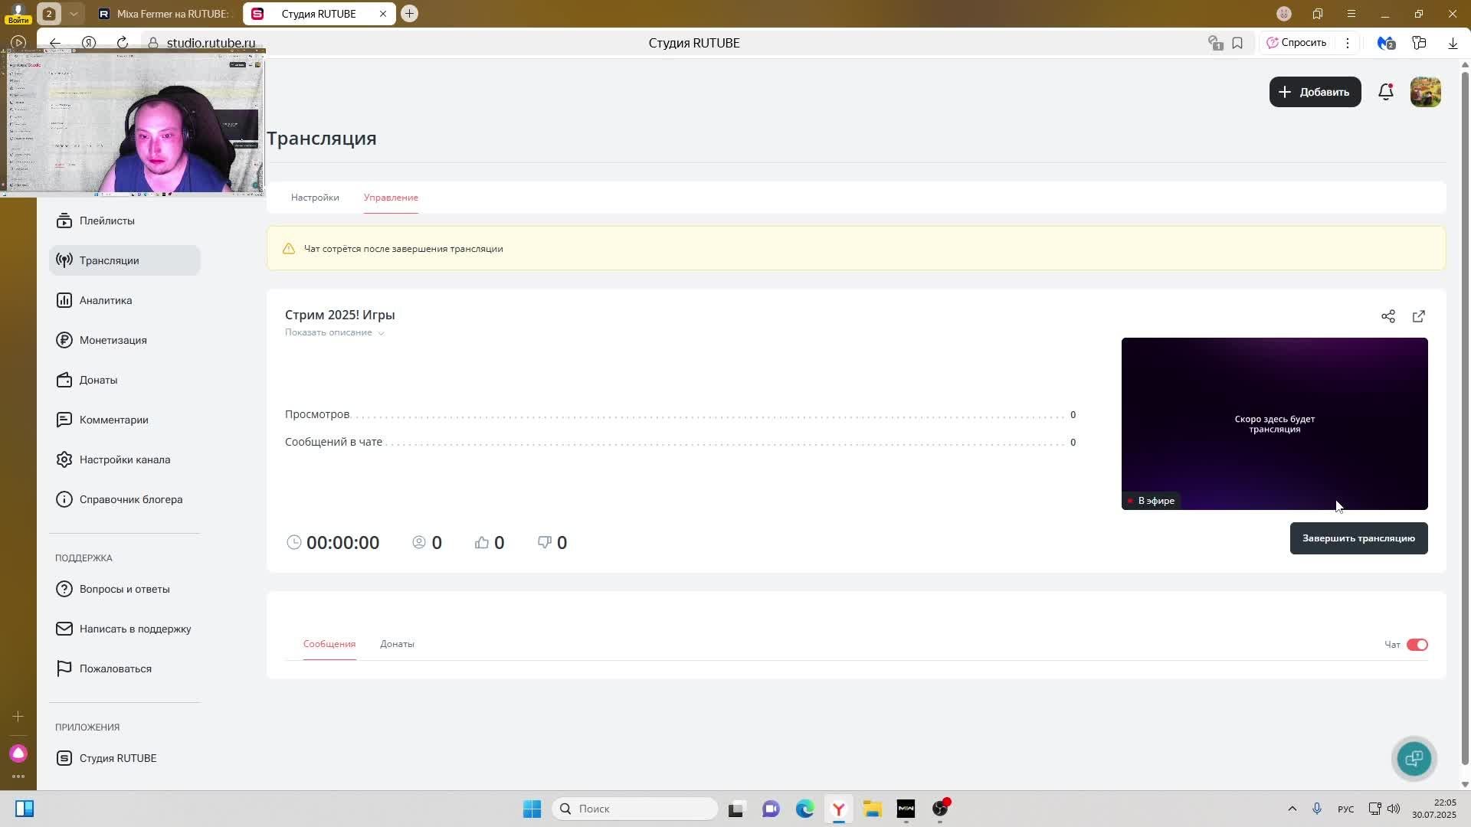Screen dimensions: 1471x827
Task: Show hidden system tray icons
Action: pyautogui.click(x=1292, y=809)
